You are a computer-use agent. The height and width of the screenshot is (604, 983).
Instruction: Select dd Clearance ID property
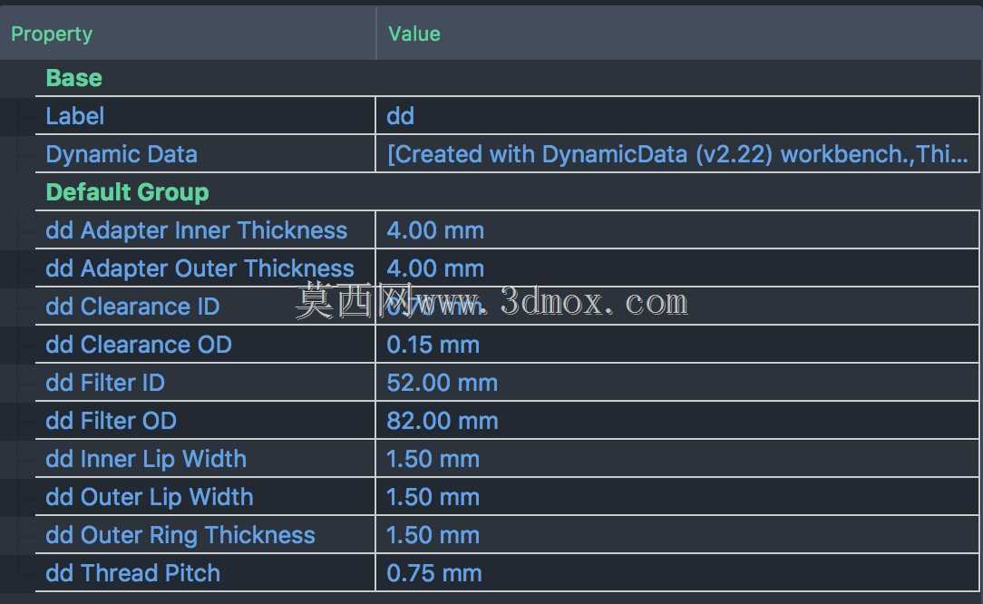point(133,307)
